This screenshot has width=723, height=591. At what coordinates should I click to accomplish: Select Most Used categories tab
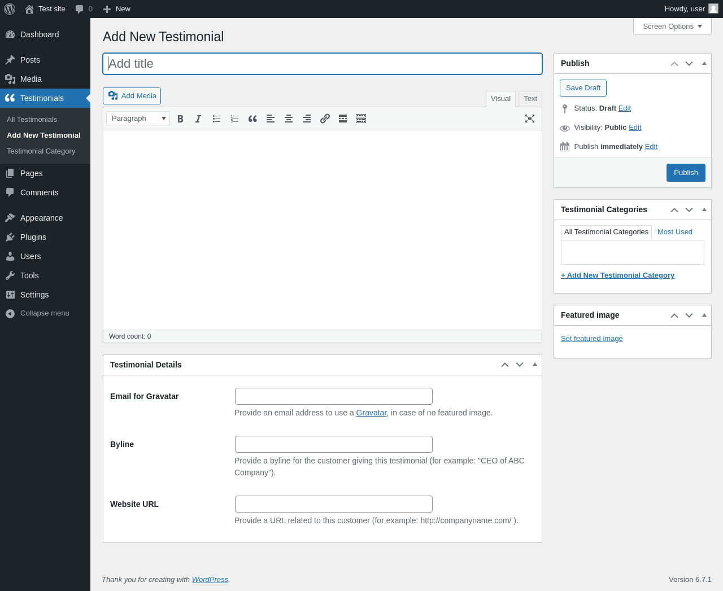click(675, 232)
